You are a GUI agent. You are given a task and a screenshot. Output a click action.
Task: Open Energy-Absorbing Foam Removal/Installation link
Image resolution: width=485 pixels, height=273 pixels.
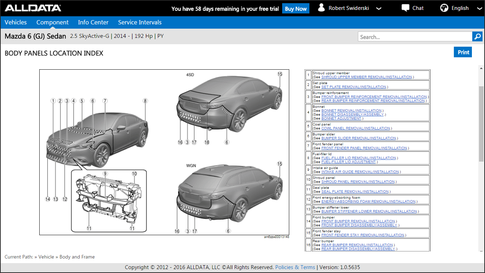pyautogui.click(x=369, y=202)
